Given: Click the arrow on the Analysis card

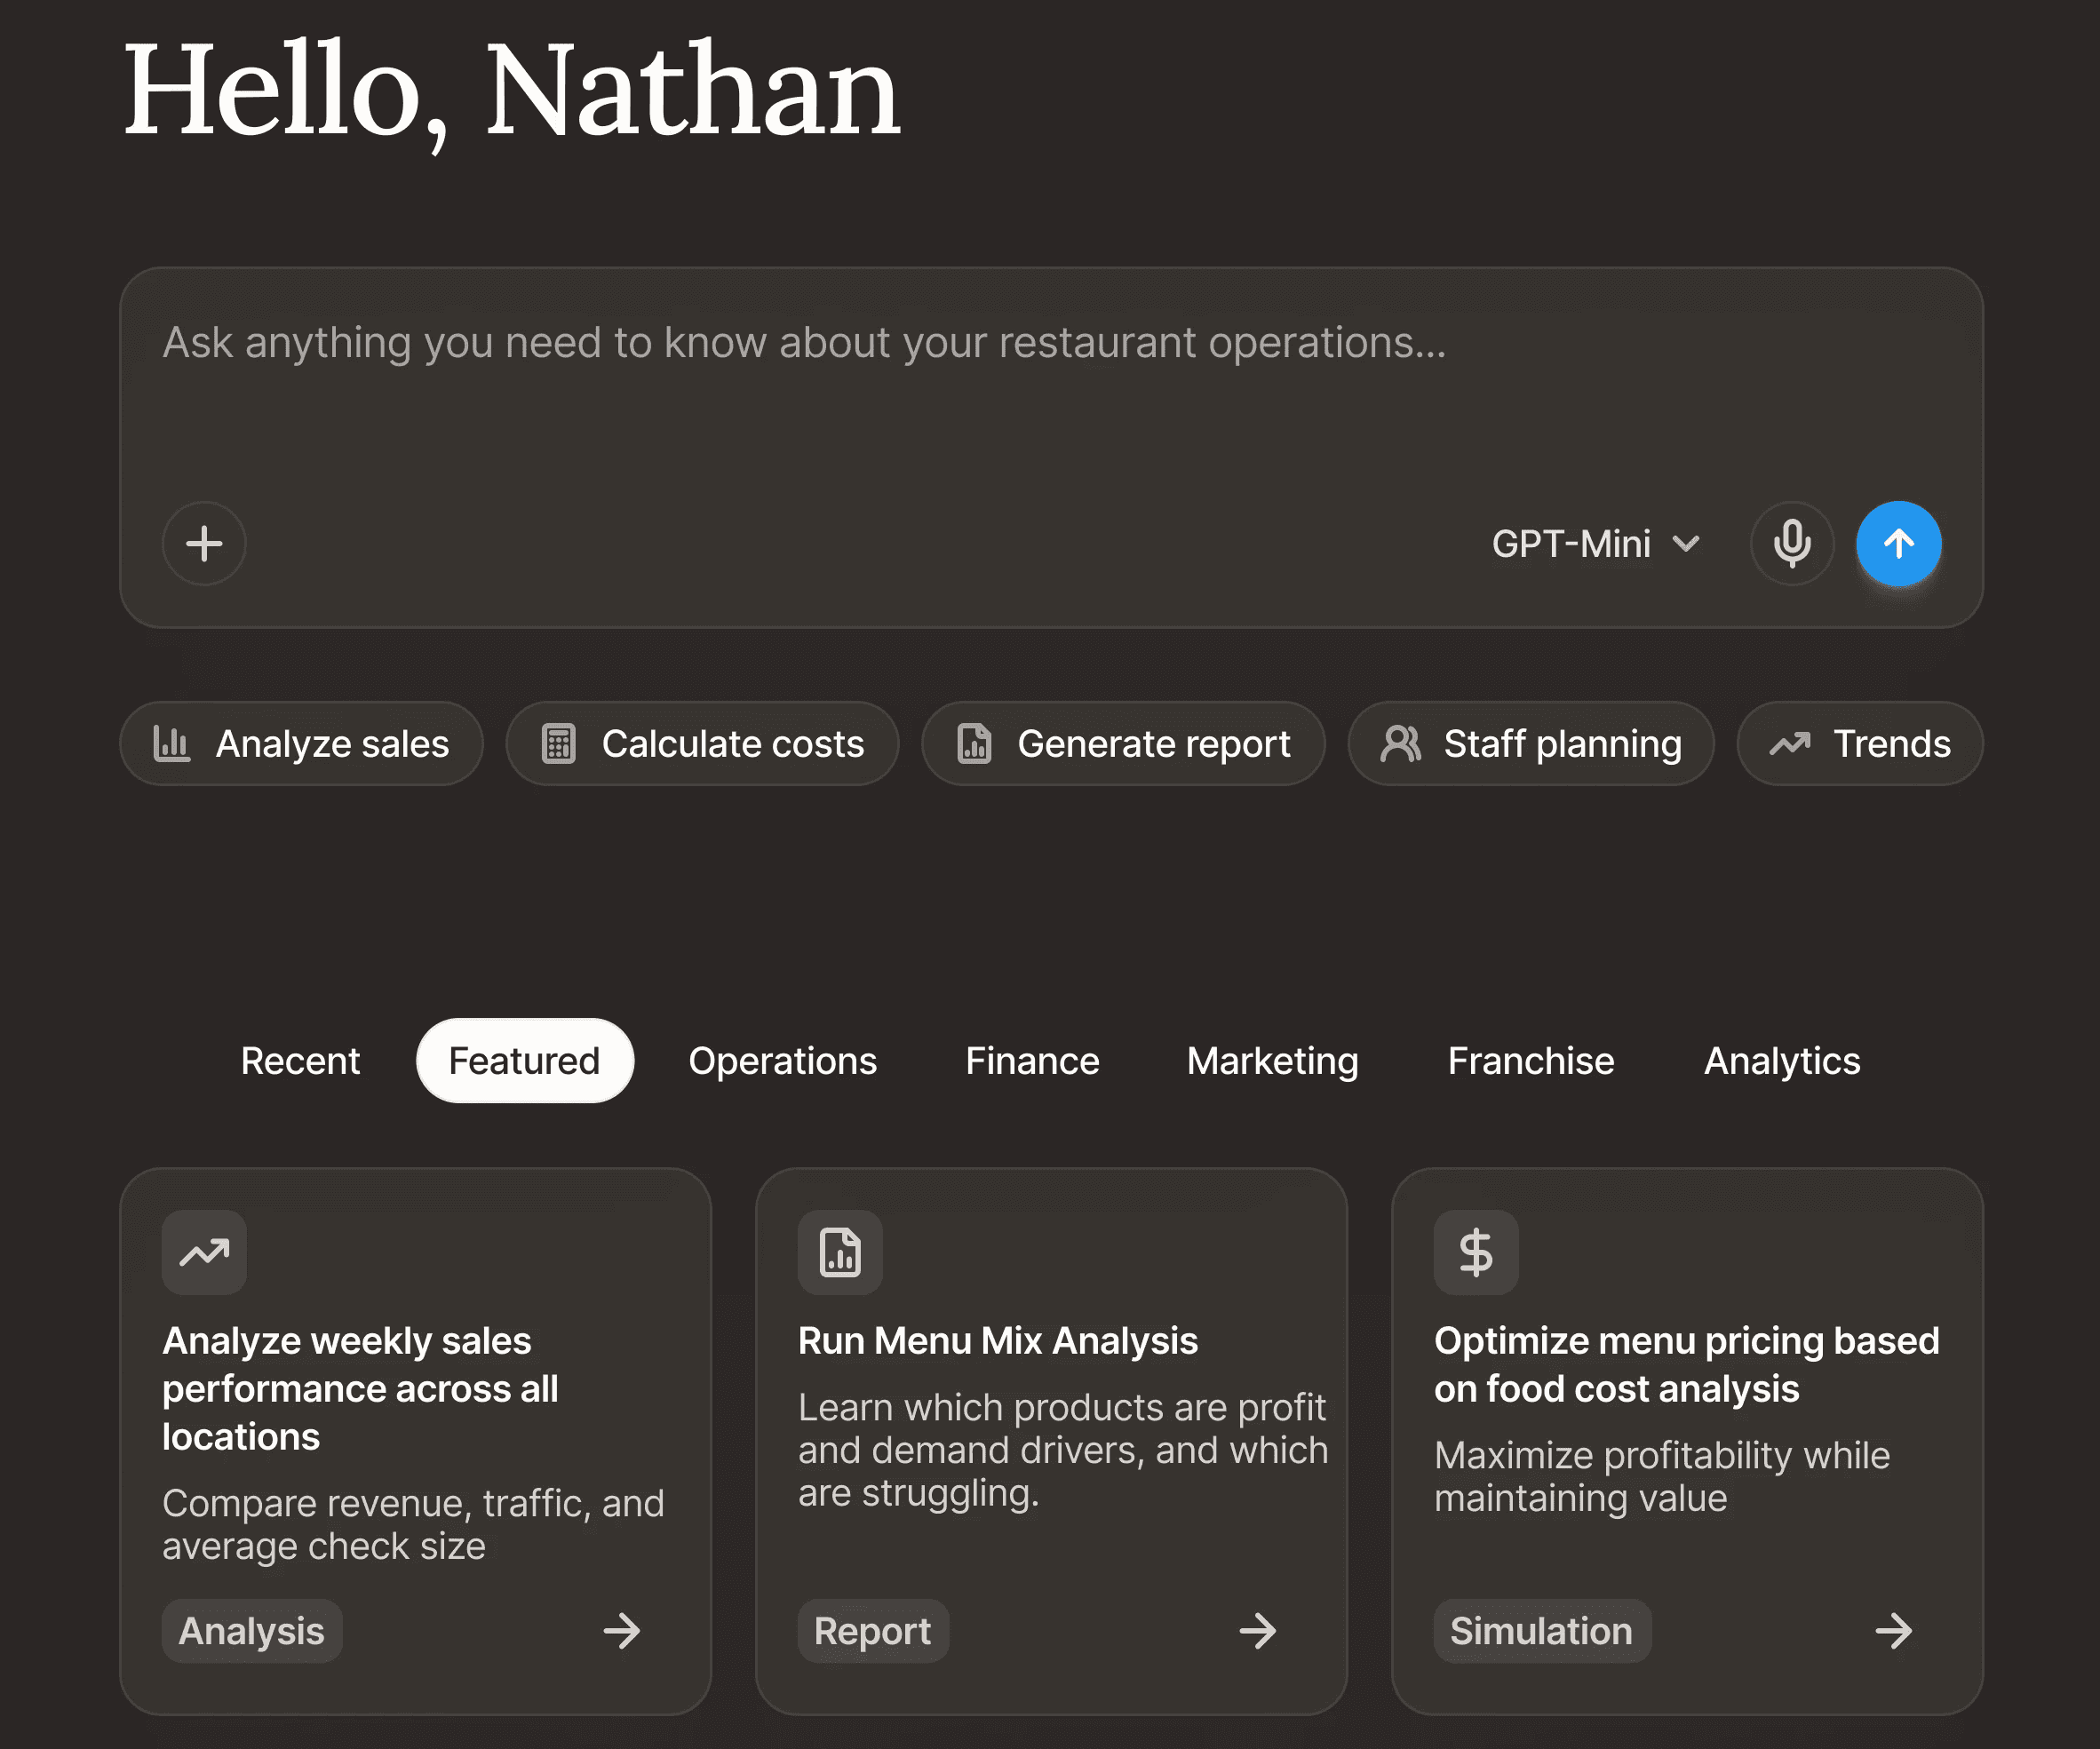Looking at the screenshot, I should point(621,1631).
